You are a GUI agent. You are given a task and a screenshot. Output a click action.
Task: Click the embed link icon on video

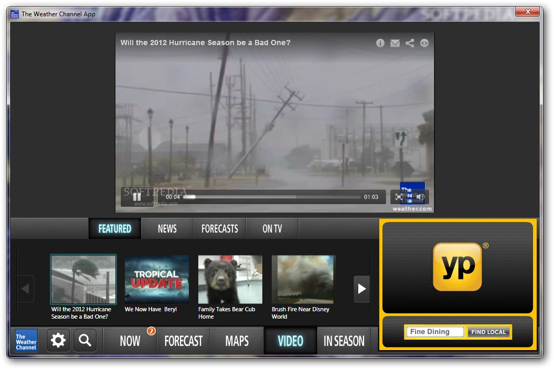point(424,43)
